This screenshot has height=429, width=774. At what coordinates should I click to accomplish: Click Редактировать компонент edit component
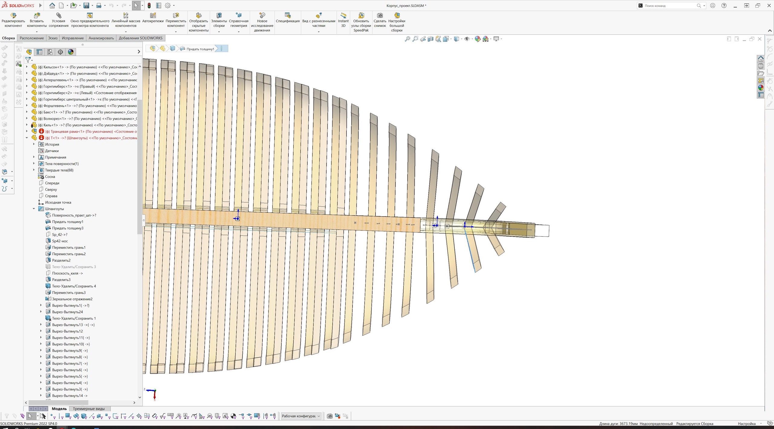13,16
